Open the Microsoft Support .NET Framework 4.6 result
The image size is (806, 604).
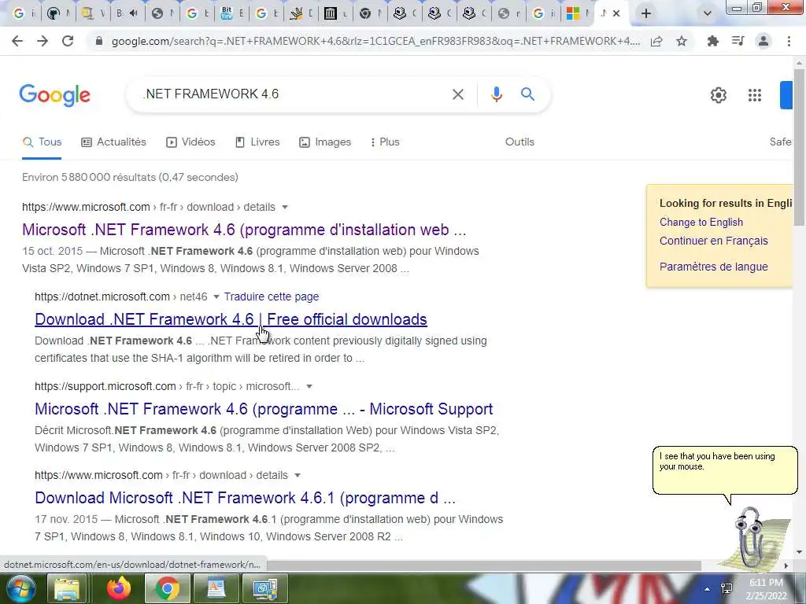(264, 409)
